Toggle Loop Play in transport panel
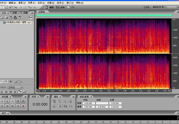The width and height of the screenshot is (179, 124). pyautogui.click(x=23, y=101)
